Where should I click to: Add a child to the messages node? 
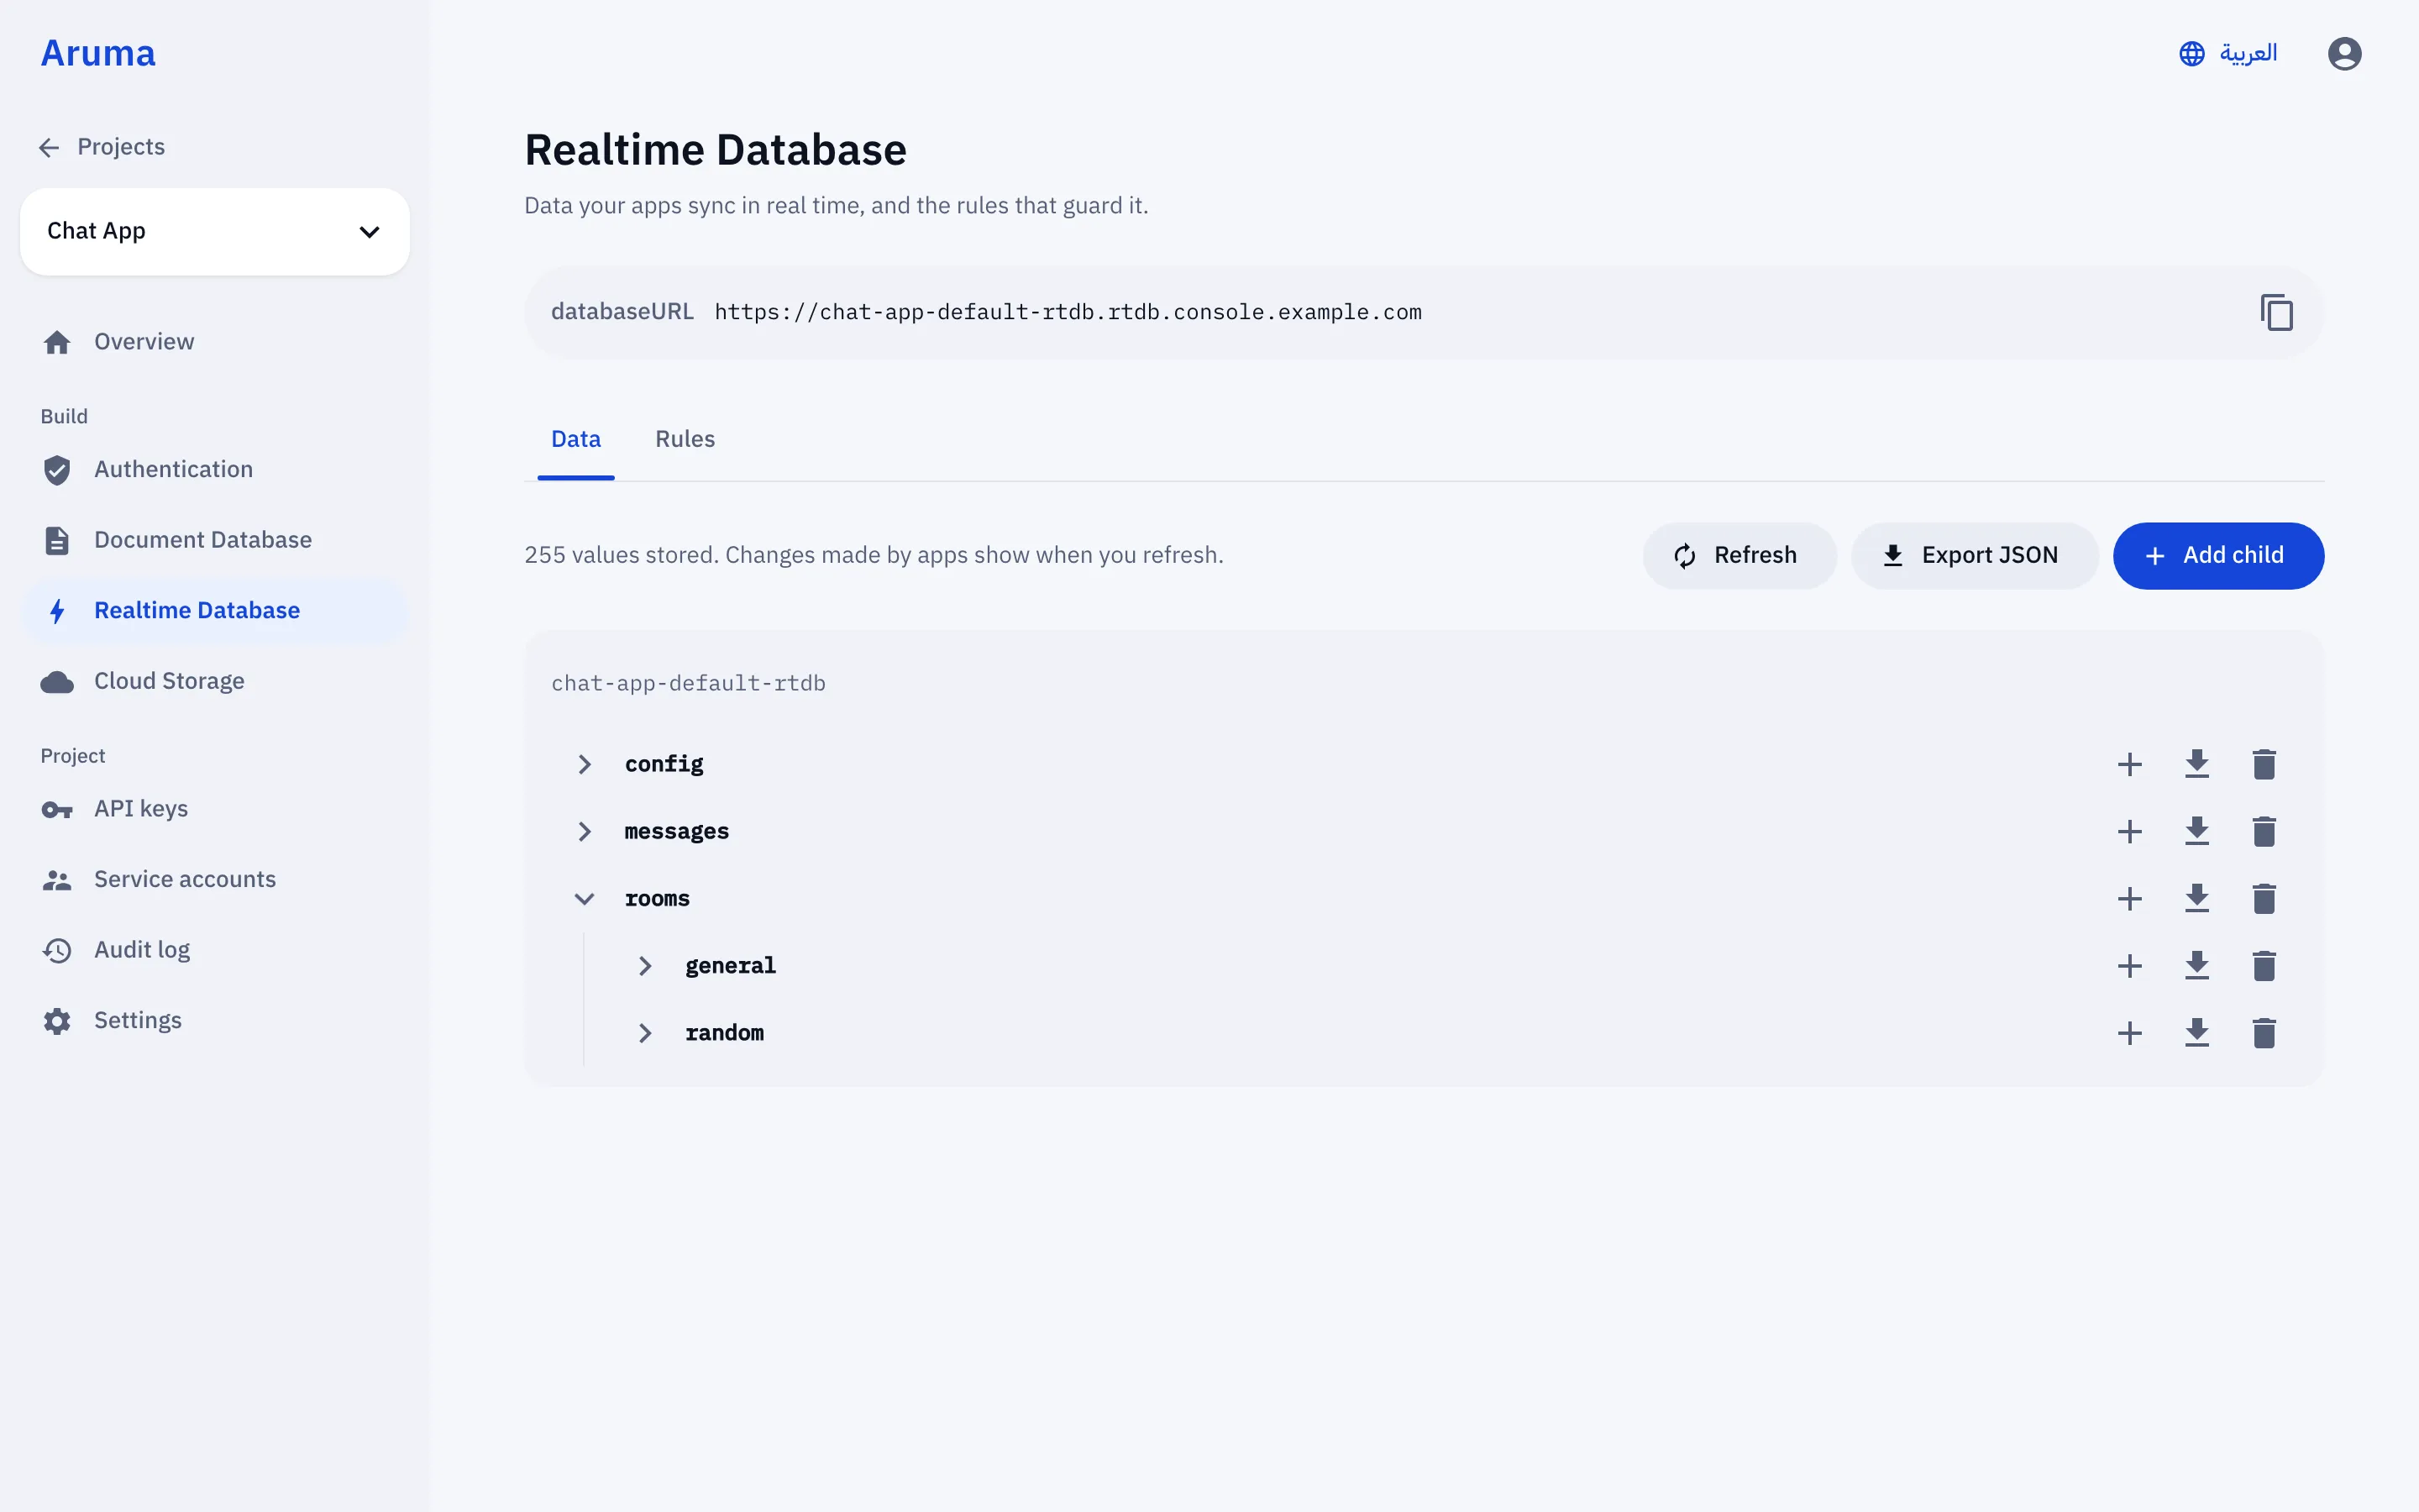(2129, 831)
